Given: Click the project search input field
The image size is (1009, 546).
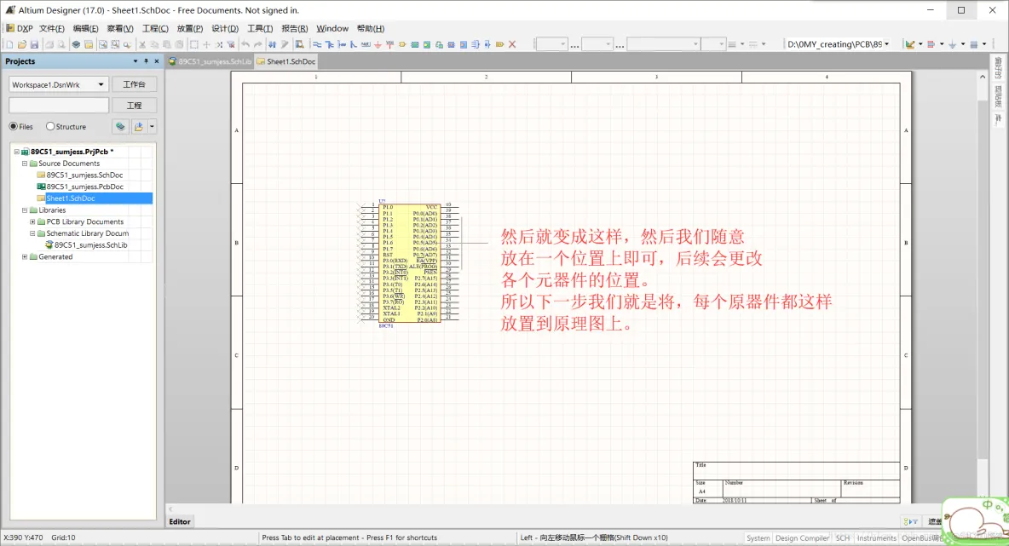Looking at the screenshot, I should pyautogui.click(x=59, y=106).
